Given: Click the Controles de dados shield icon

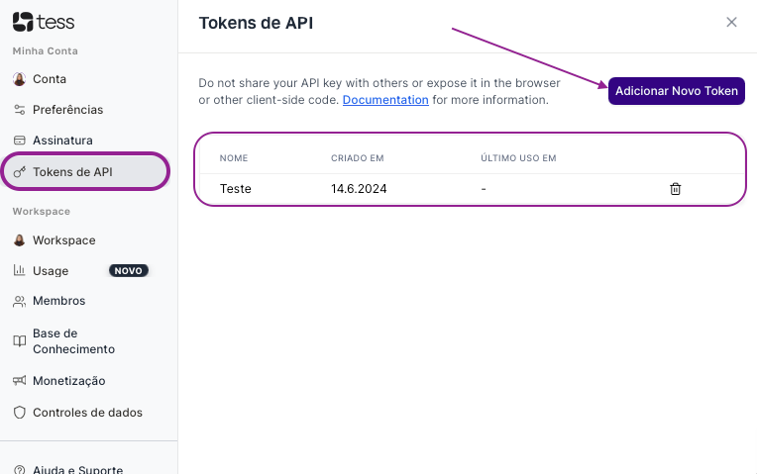Looking at the screenshot, I should (x=19, y=413).
